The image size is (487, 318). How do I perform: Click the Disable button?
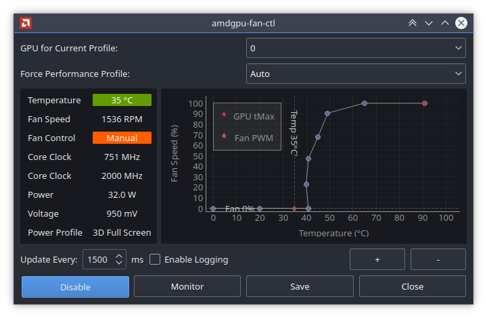pos(76,287)
